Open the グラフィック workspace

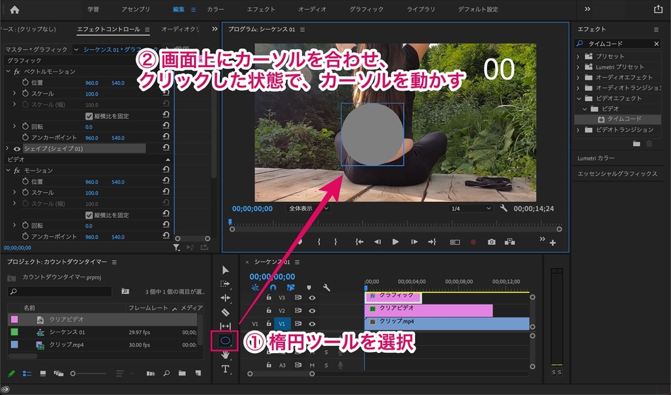pos(367,9)
